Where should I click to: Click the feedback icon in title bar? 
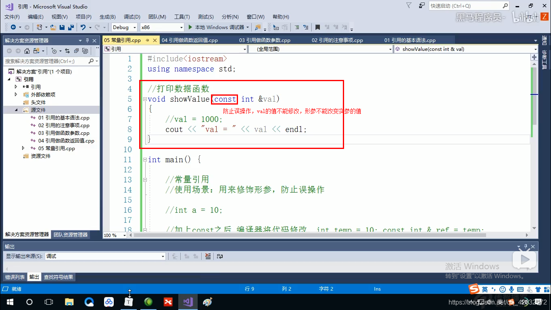point(422,6)
